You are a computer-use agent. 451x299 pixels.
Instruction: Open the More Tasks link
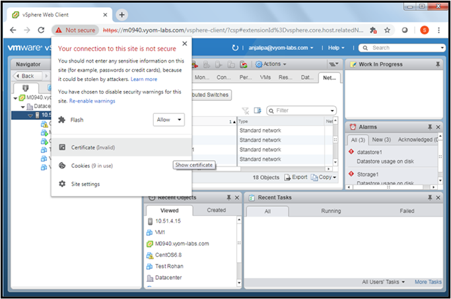(x=428, y=282)
